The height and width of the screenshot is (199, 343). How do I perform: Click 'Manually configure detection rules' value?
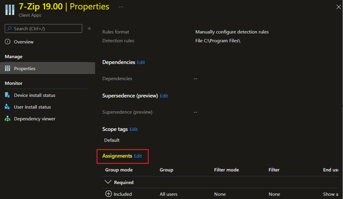232,32
